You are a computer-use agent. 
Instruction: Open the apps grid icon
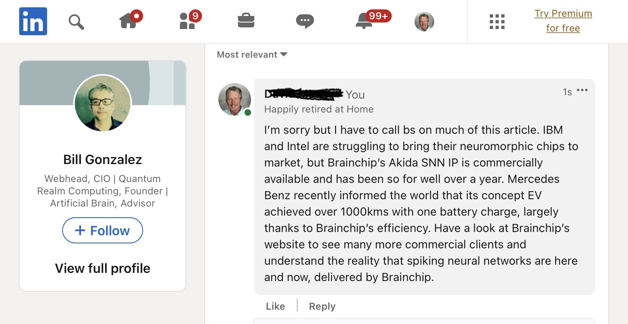tap(497, 22)
